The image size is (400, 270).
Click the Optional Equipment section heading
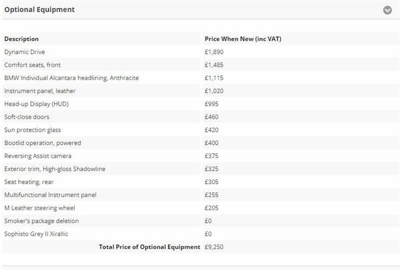[x=39, y=10]
